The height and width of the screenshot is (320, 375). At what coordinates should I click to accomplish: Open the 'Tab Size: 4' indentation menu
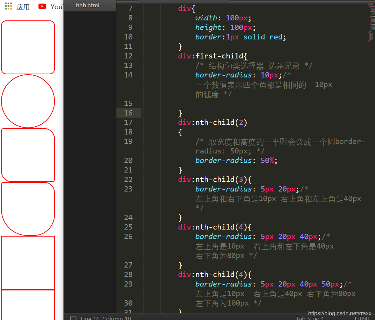pyautogui.click(x=310, y=318)
